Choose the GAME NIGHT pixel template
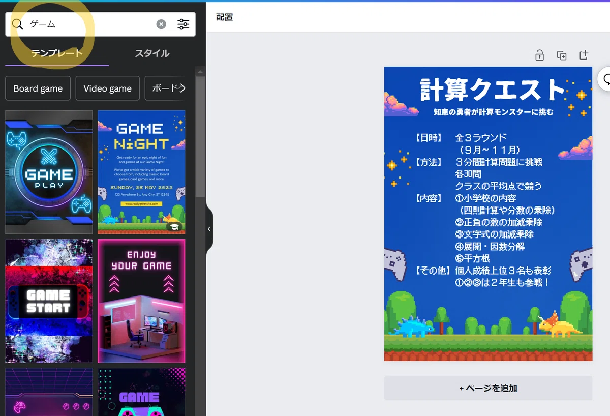 141,172
